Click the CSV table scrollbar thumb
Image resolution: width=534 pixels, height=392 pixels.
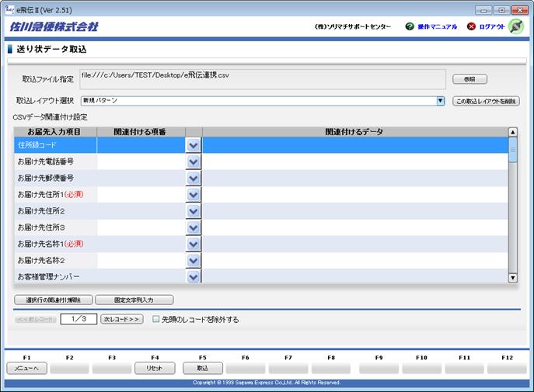tap(512, 150)
